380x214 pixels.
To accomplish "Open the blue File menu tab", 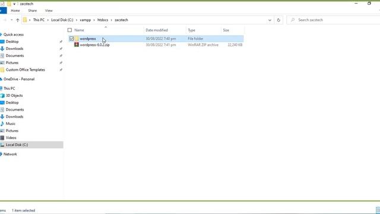I will point(3,11).
